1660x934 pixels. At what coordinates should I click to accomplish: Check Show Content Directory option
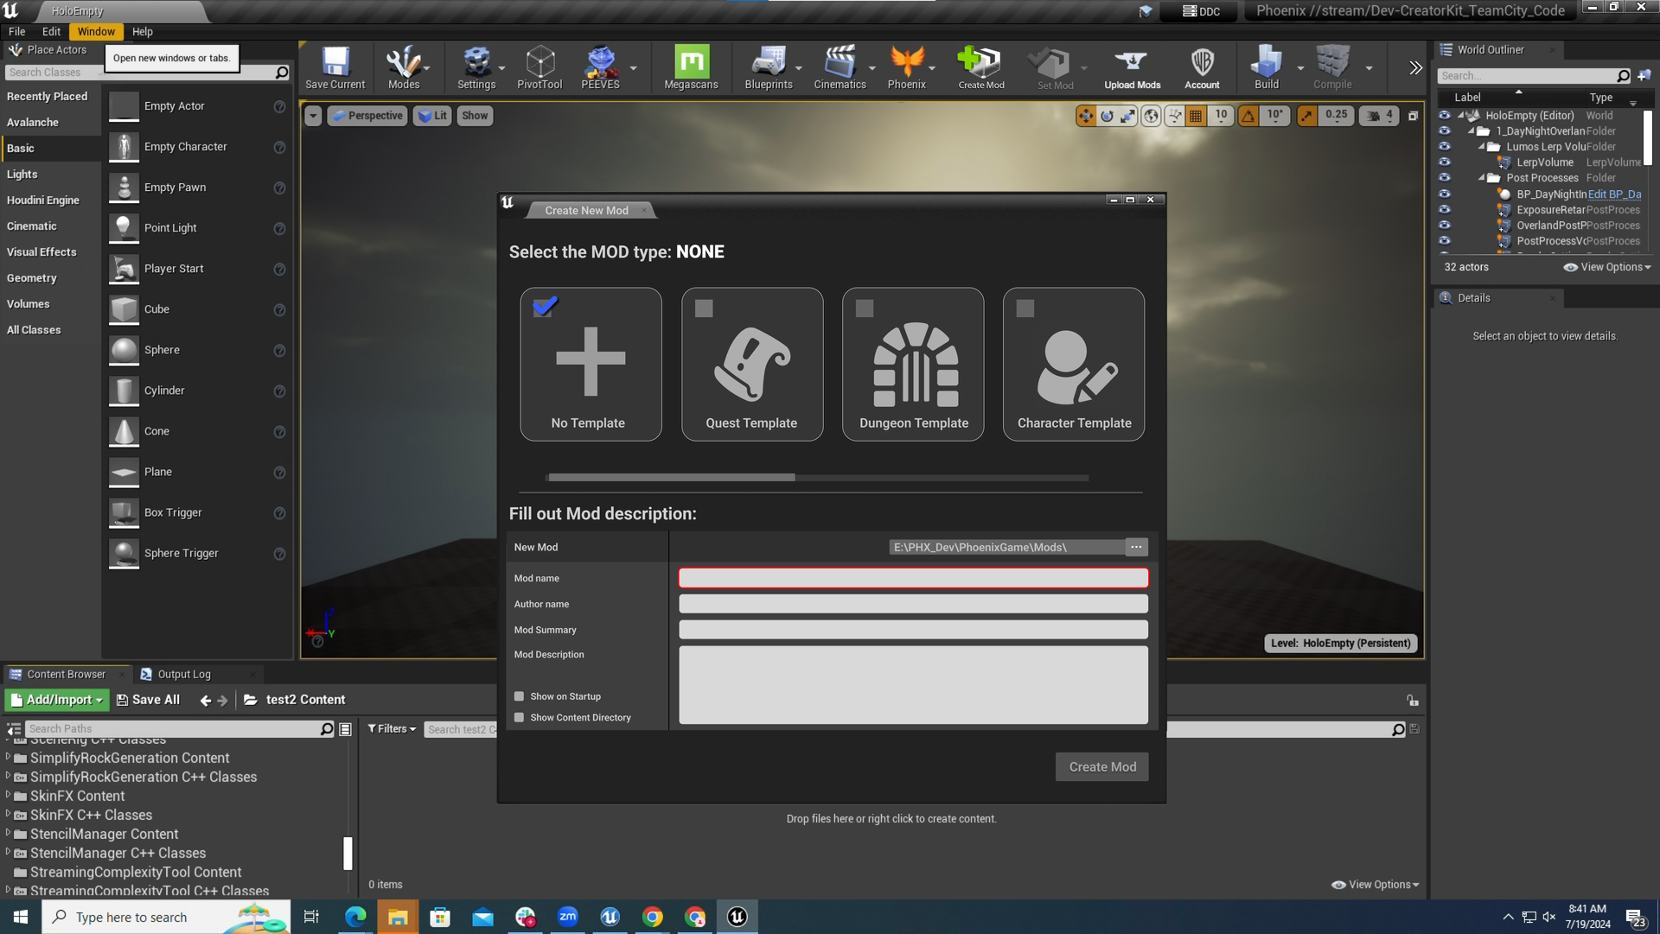[520, 718]
